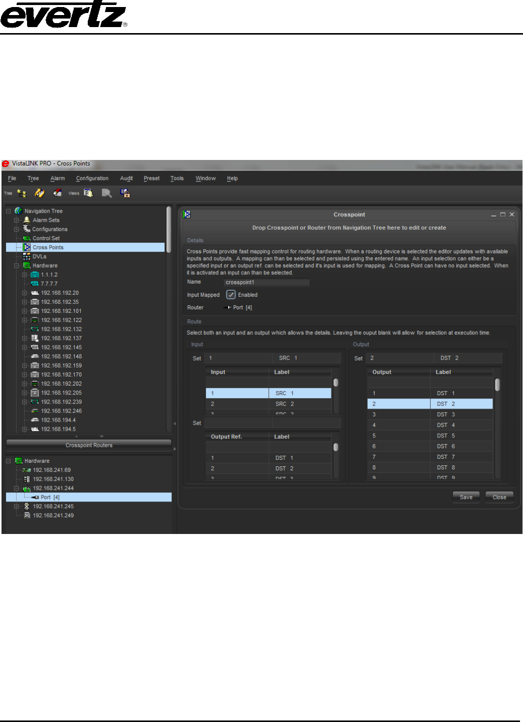Click the card icon for 192.168.241.69
Viewport: 523px width, 722px height.
(x=27, y=470)
